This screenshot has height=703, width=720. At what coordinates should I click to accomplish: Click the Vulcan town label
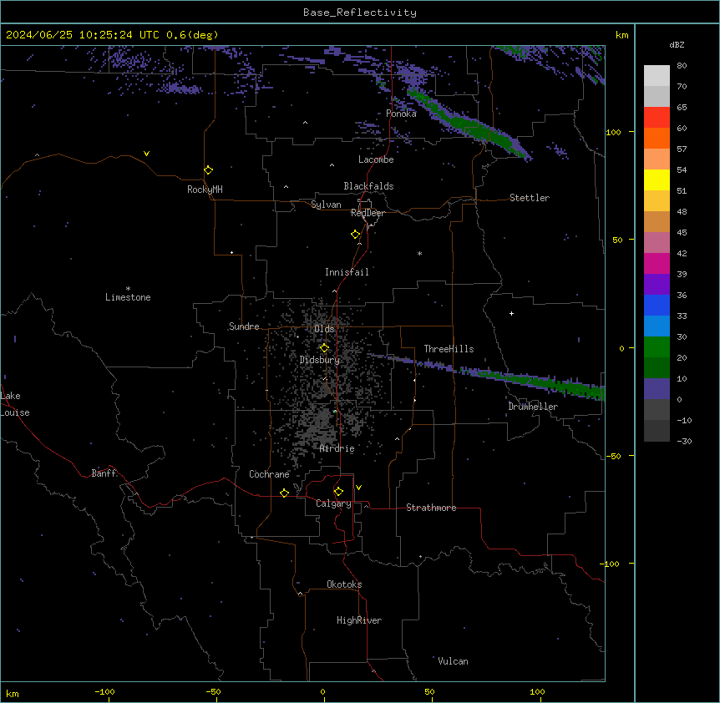pyautogui.click(x=453, y=661)
